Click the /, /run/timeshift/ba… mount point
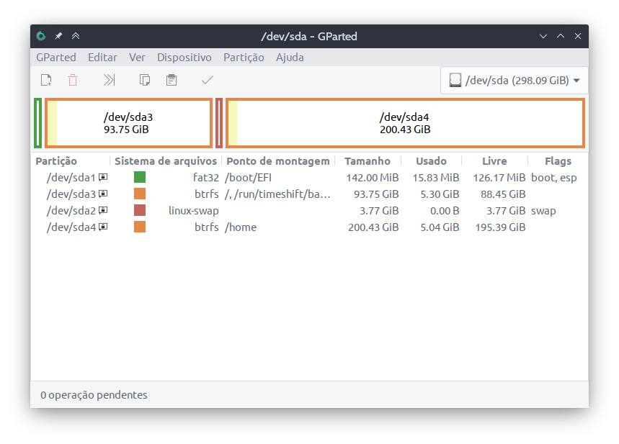 277,194
